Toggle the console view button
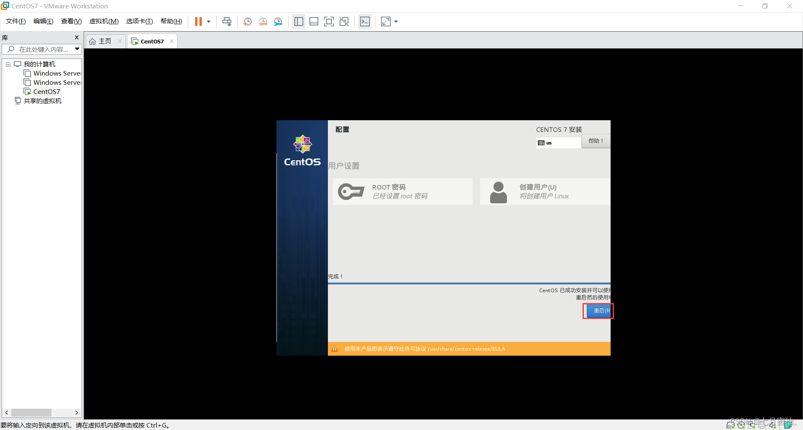Image resolution: width=803 pixels, height=430 pixels. click(x=365, y=21)
